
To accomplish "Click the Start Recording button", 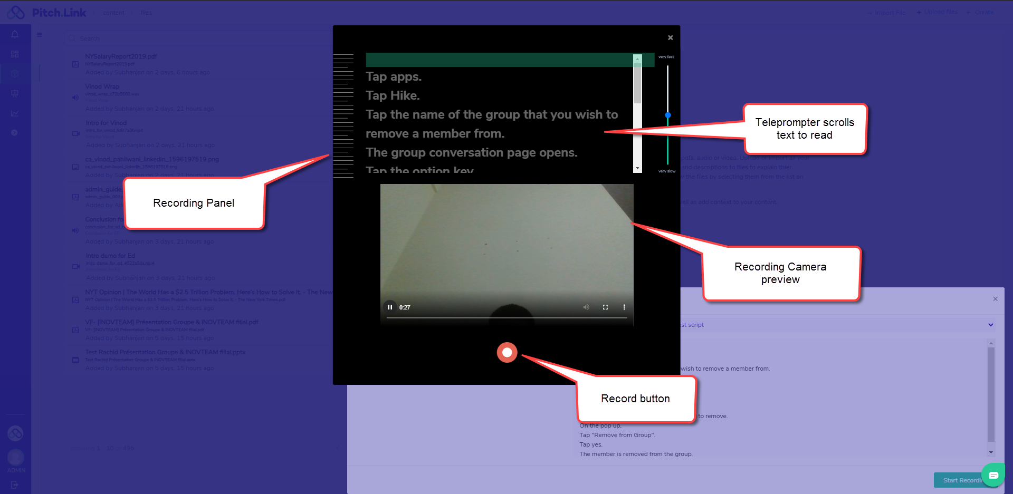I will (x=961, y=480).
